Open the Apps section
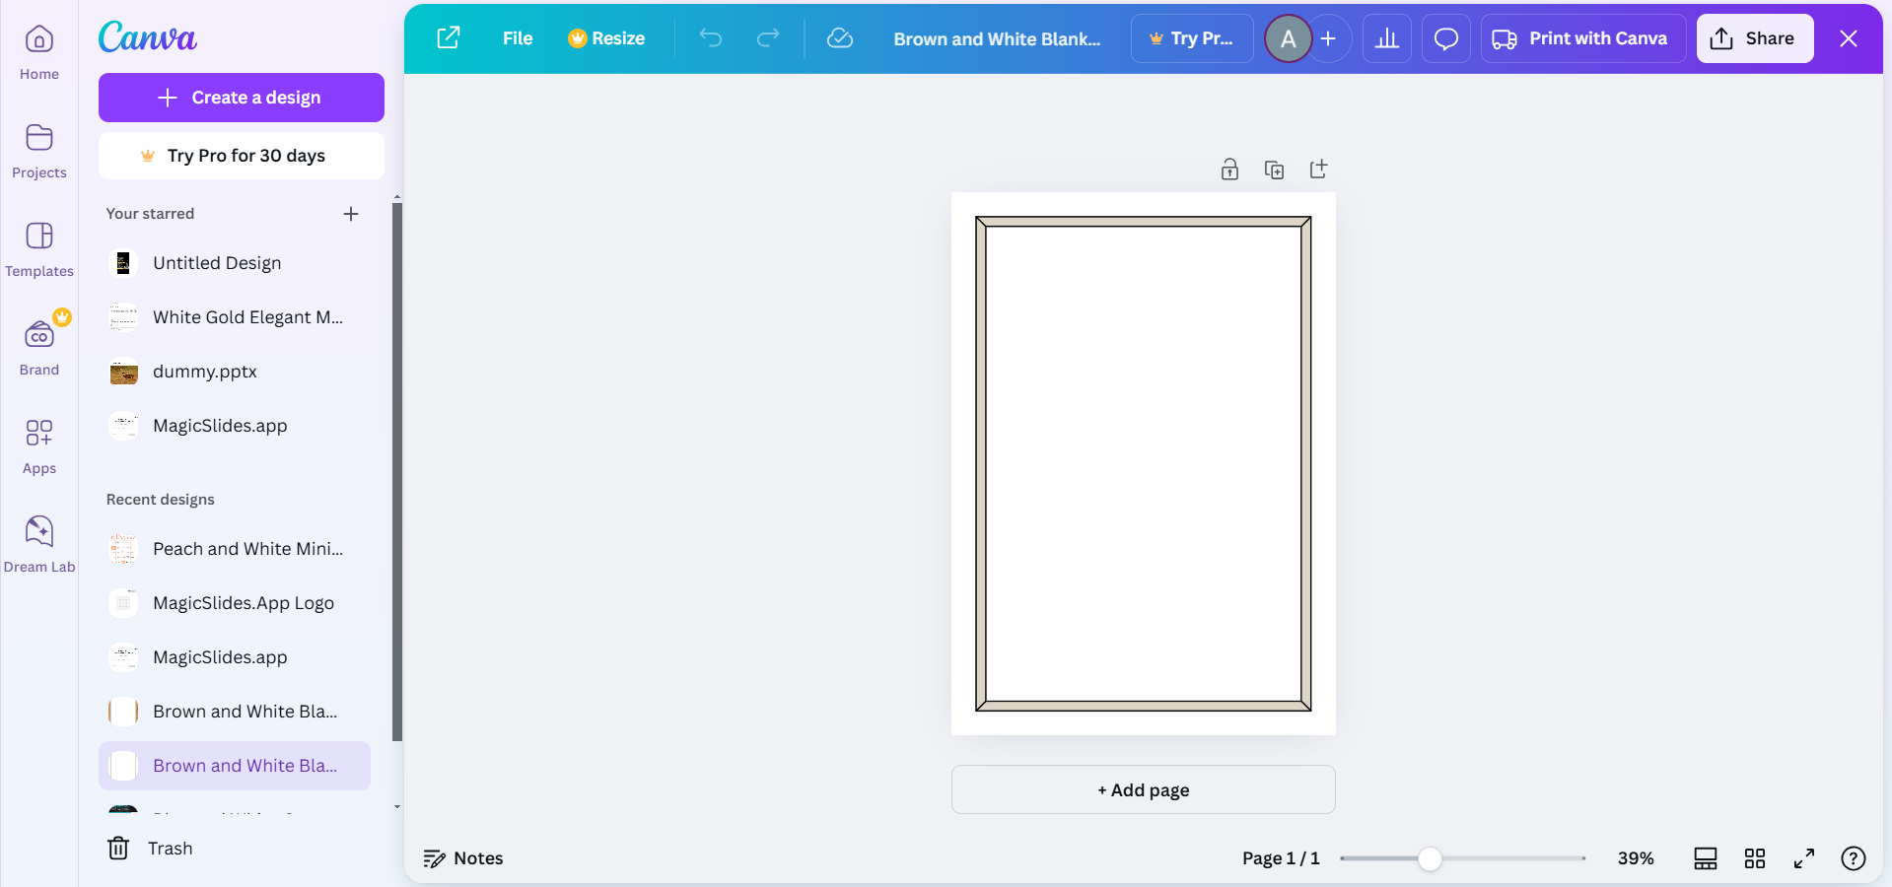The image size is (1892, 887). [x=39, y=447]
